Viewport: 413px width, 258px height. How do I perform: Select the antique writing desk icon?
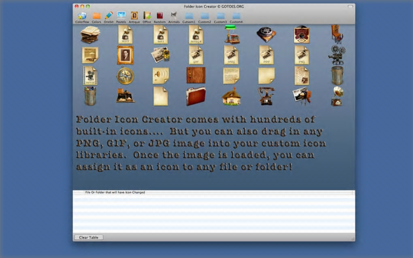click(126, 95)
